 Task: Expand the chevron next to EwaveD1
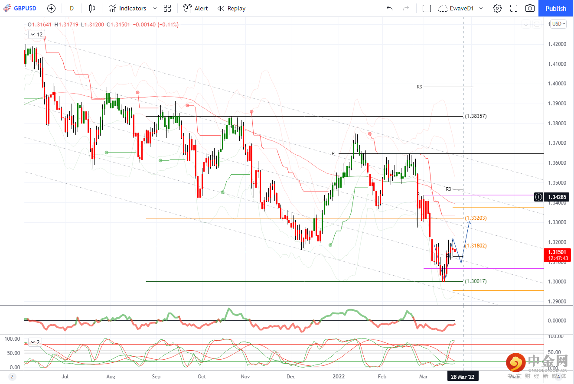click(481, 8)
